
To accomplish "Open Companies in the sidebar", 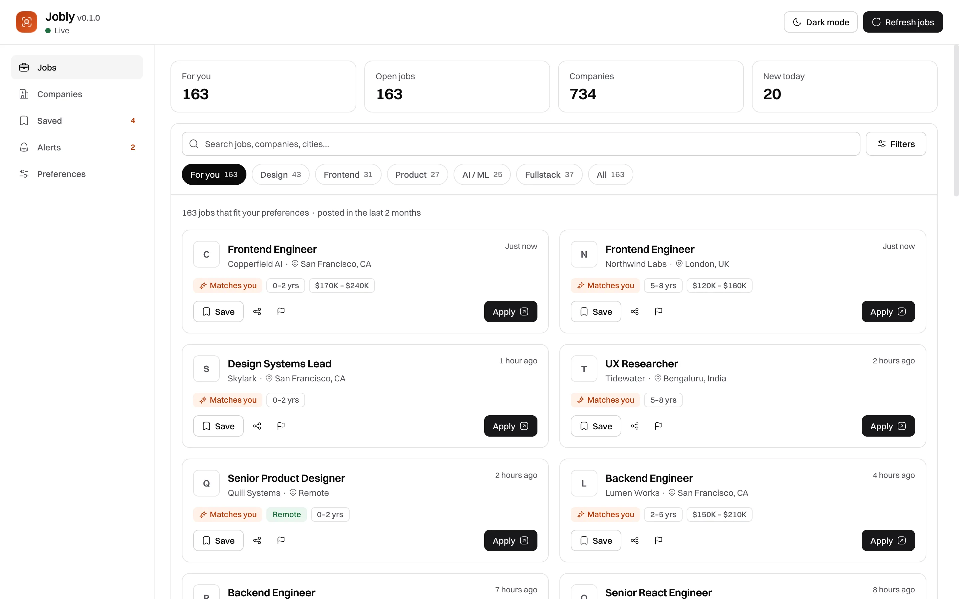I will (x=77, y=94).
